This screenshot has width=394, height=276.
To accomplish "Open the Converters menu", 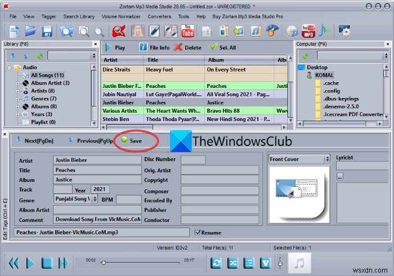I will click(x=159, y=16).
